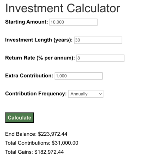Select the Annually option text in combo box
Image resolution: width=144 pixels, height=162 pixels.
pos(79,94)
